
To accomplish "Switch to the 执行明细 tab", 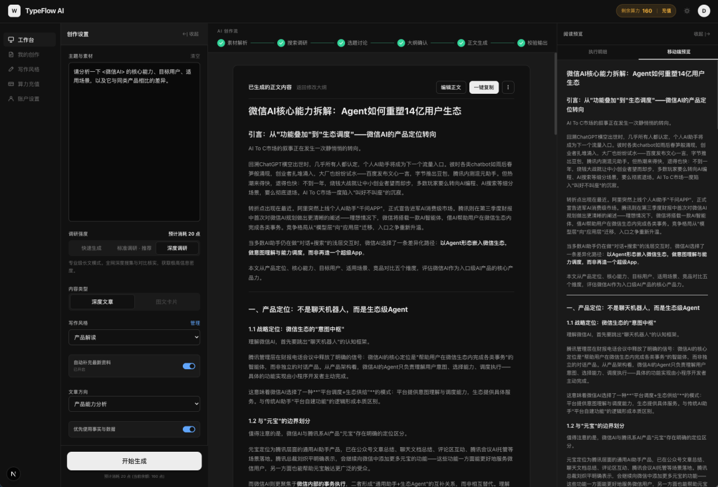I will click(x=598, y=52).
